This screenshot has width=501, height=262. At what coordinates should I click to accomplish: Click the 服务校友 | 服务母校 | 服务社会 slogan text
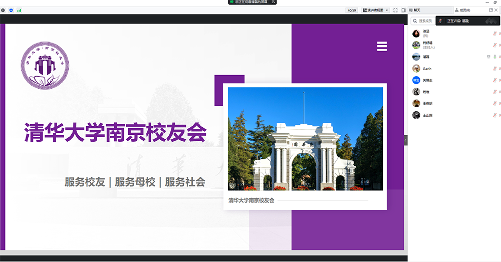pos(135,182)
